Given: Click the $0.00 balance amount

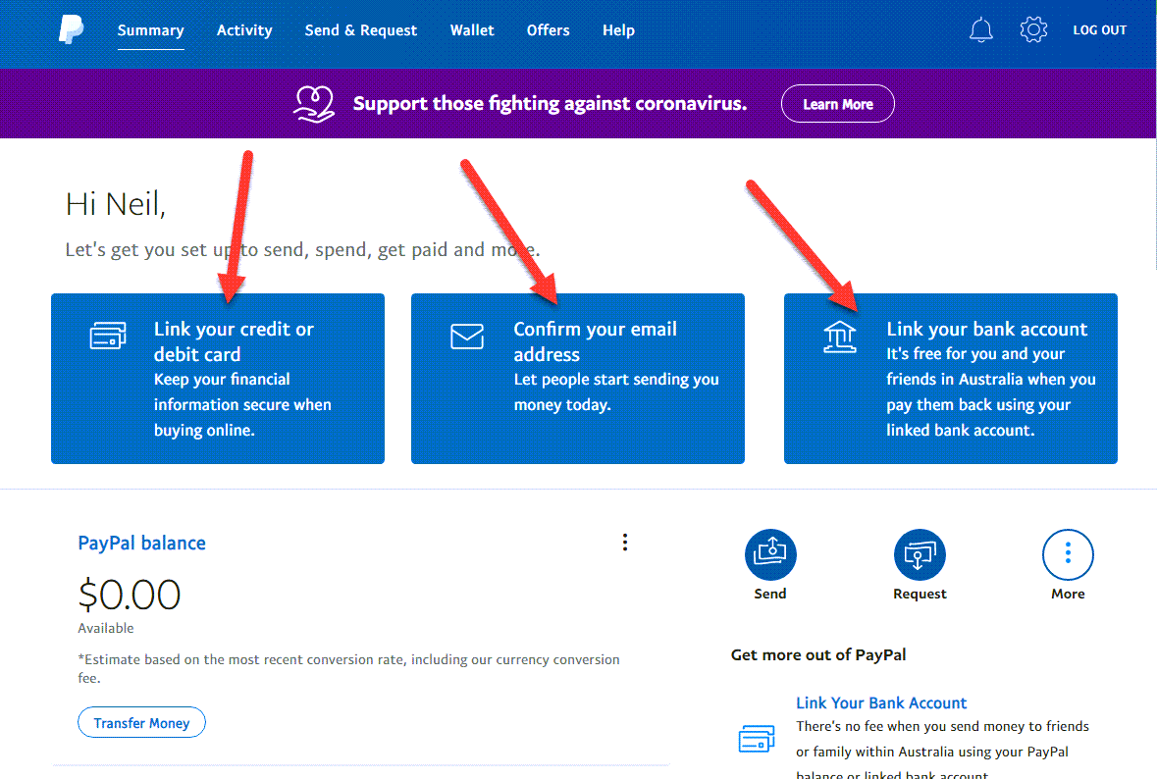Looking at the screenshot, I should tap(130, 595).
